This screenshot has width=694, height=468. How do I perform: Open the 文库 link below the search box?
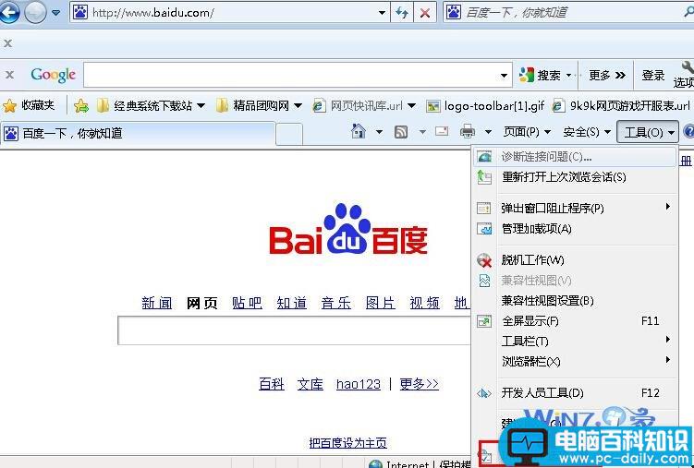pyautogui.click(x=310, y=384)
